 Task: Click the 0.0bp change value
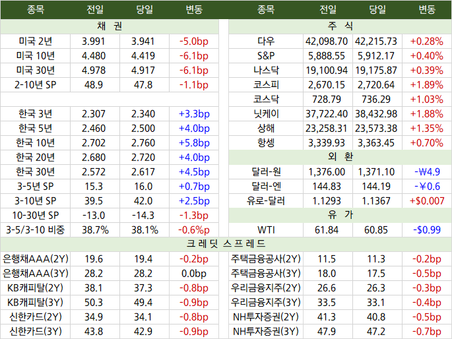click(x=194, y=273)
